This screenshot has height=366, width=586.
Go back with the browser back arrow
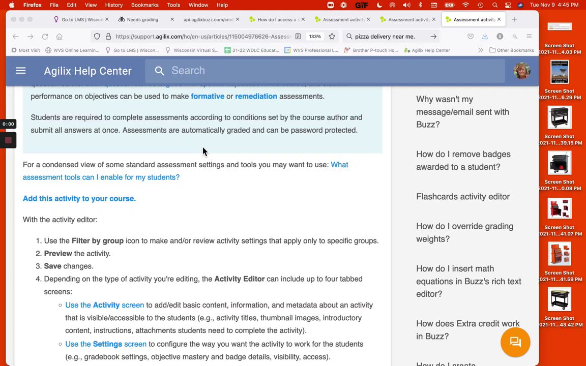pos(16,36)
